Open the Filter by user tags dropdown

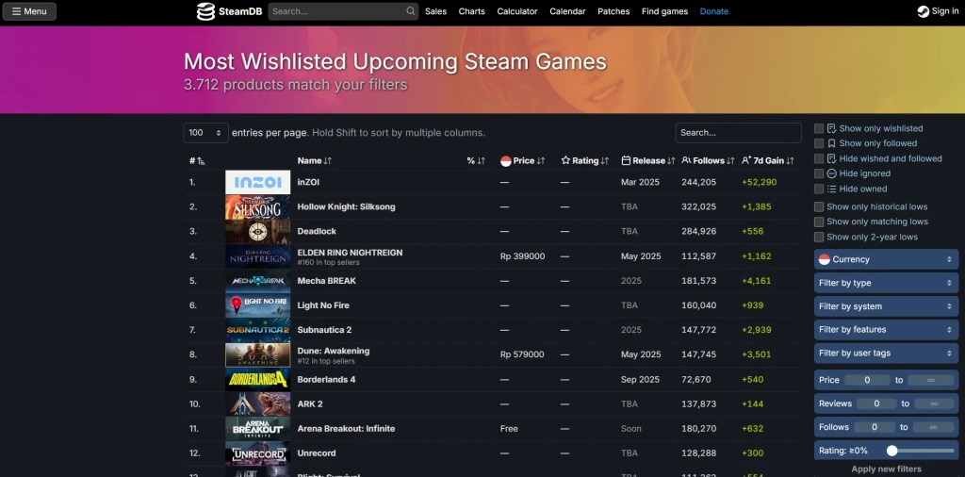pos(886,353)
